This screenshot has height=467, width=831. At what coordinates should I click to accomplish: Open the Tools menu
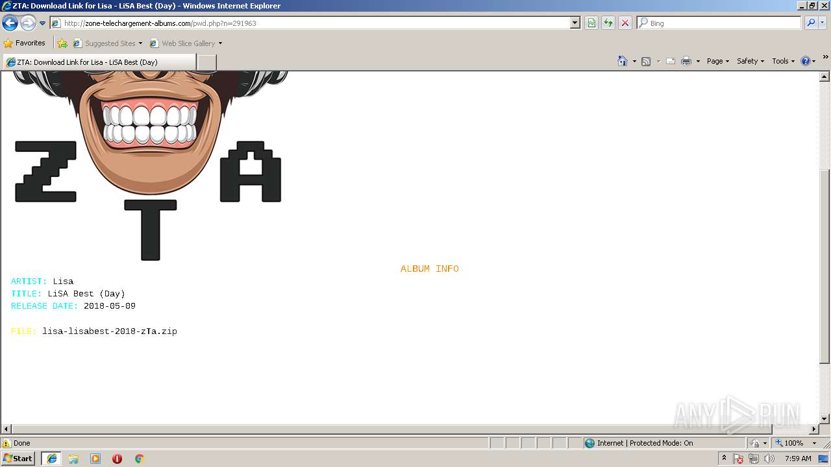click(783, 61)
